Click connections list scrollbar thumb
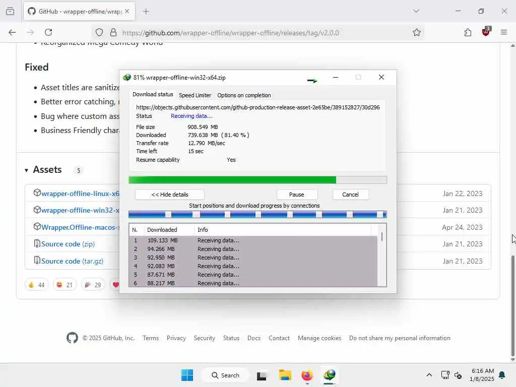Viewport: 516px width, 387px height. (382, 237)
